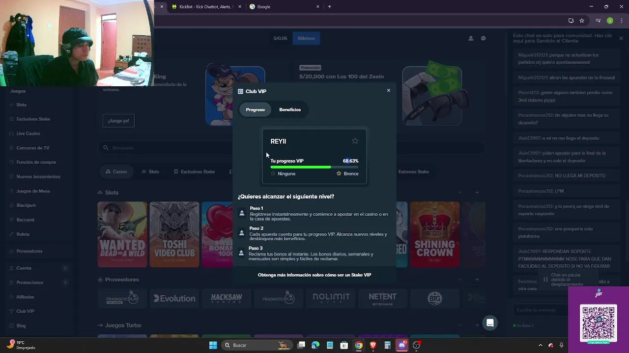Screen dimensions: 629x353
Task: Close the Club VIP dialog
Action: point(388,91)
